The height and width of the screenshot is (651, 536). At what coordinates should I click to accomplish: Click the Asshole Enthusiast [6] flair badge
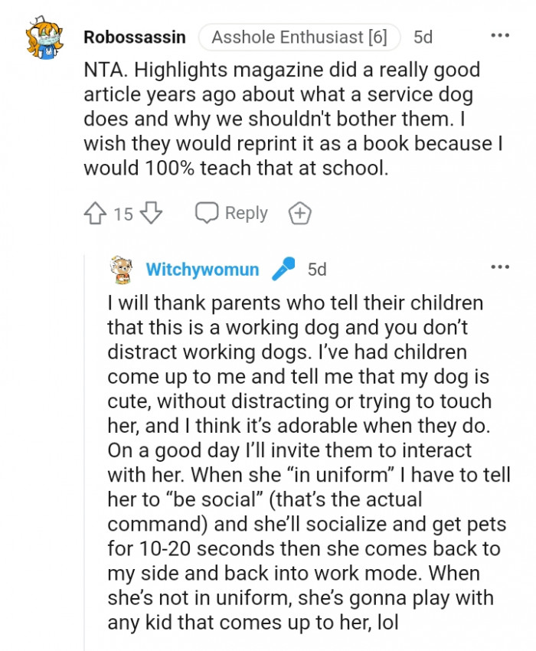click(x=300, y=35)
